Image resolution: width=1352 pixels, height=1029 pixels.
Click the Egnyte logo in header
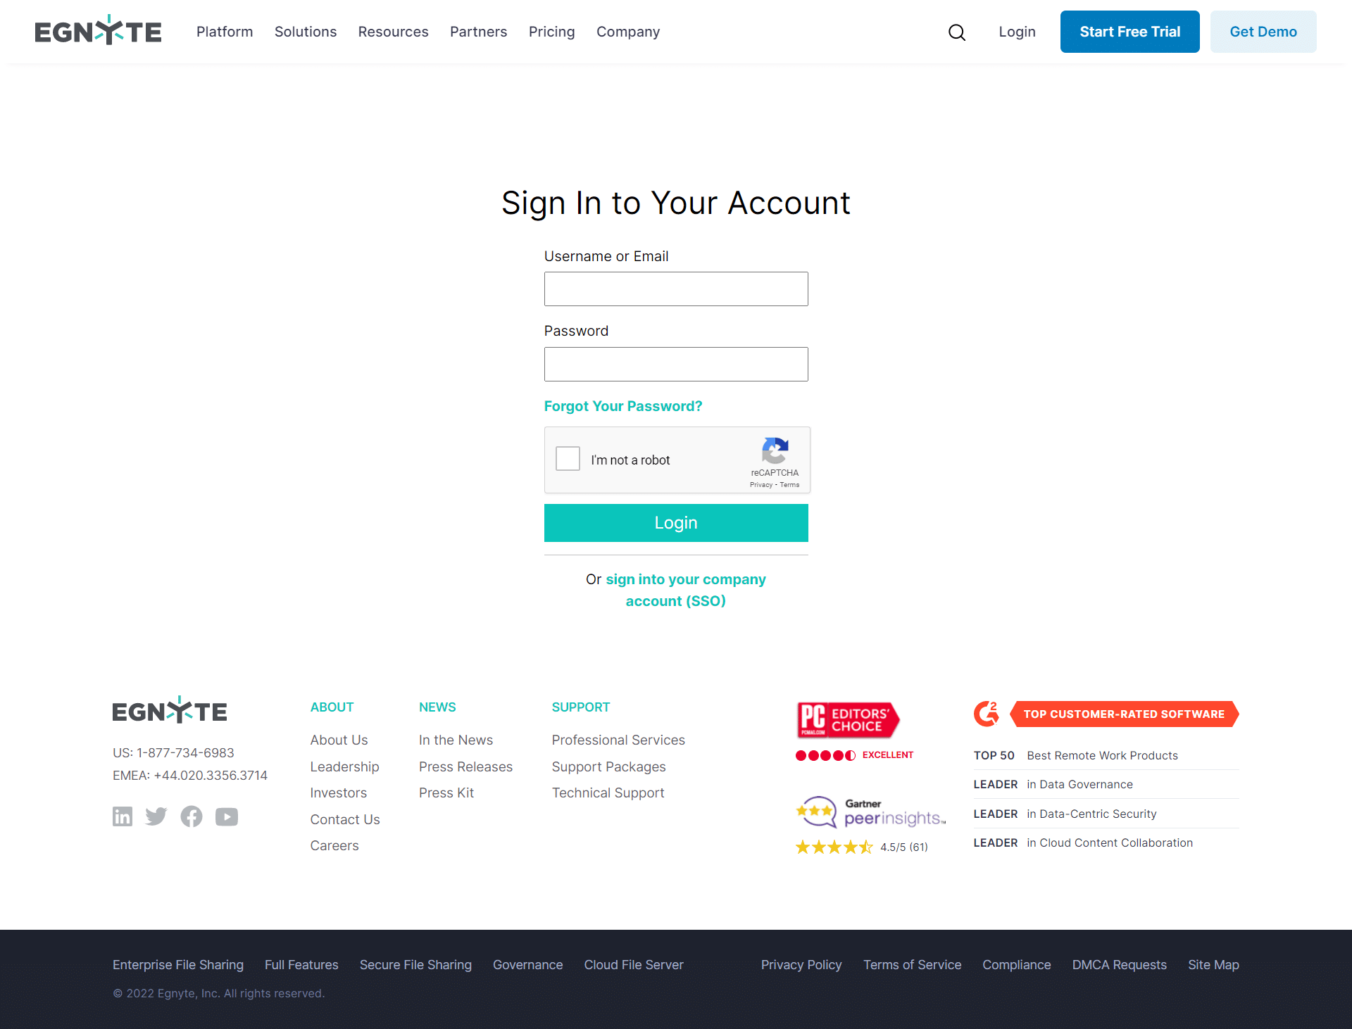coord(98,30)
